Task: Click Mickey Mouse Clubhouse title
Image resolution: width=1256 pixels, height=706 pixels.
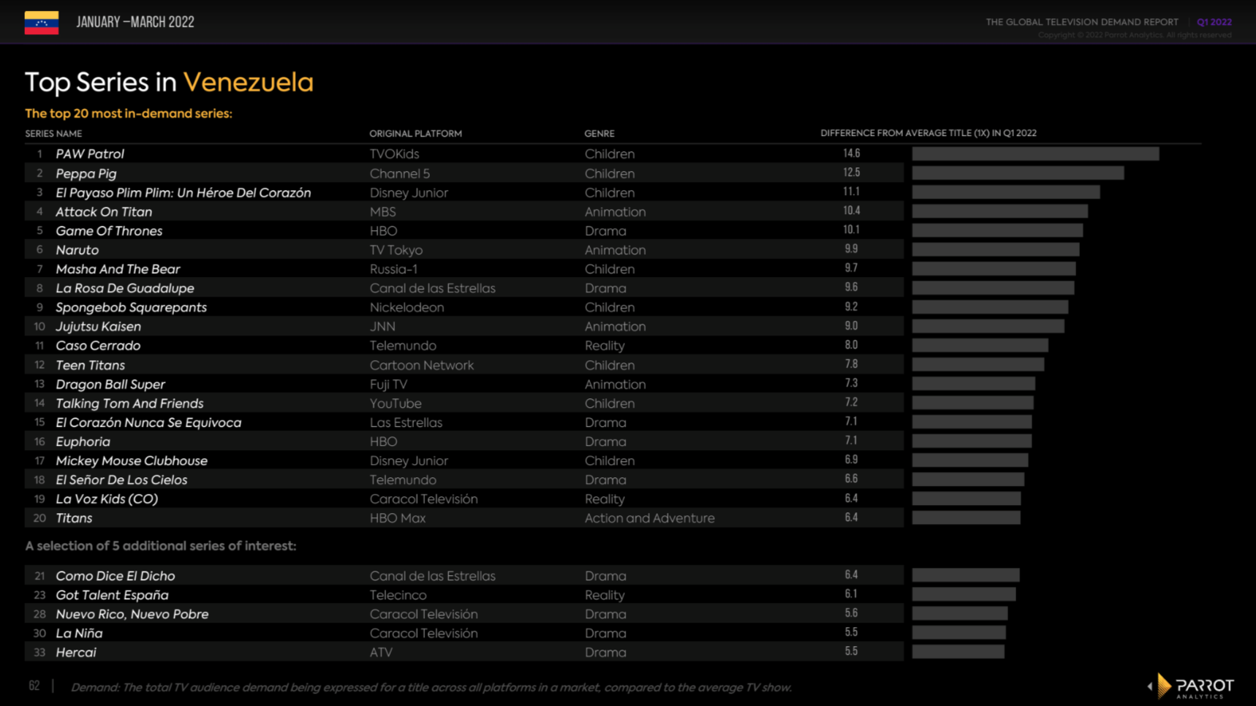Action: point(132,461)
